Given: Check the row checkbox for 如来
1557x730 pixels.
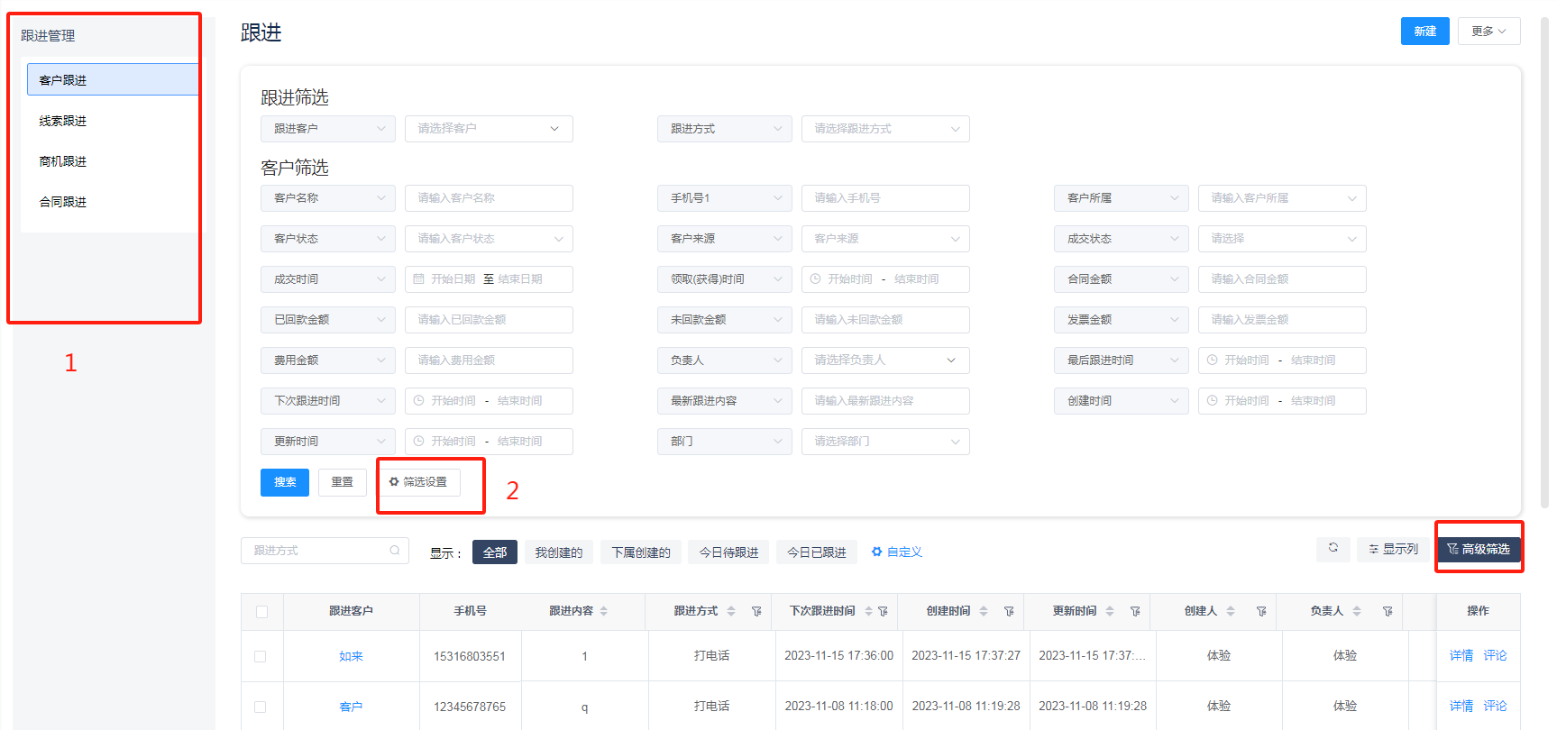Looking at the screenshot, I should [x=261, y=656].
